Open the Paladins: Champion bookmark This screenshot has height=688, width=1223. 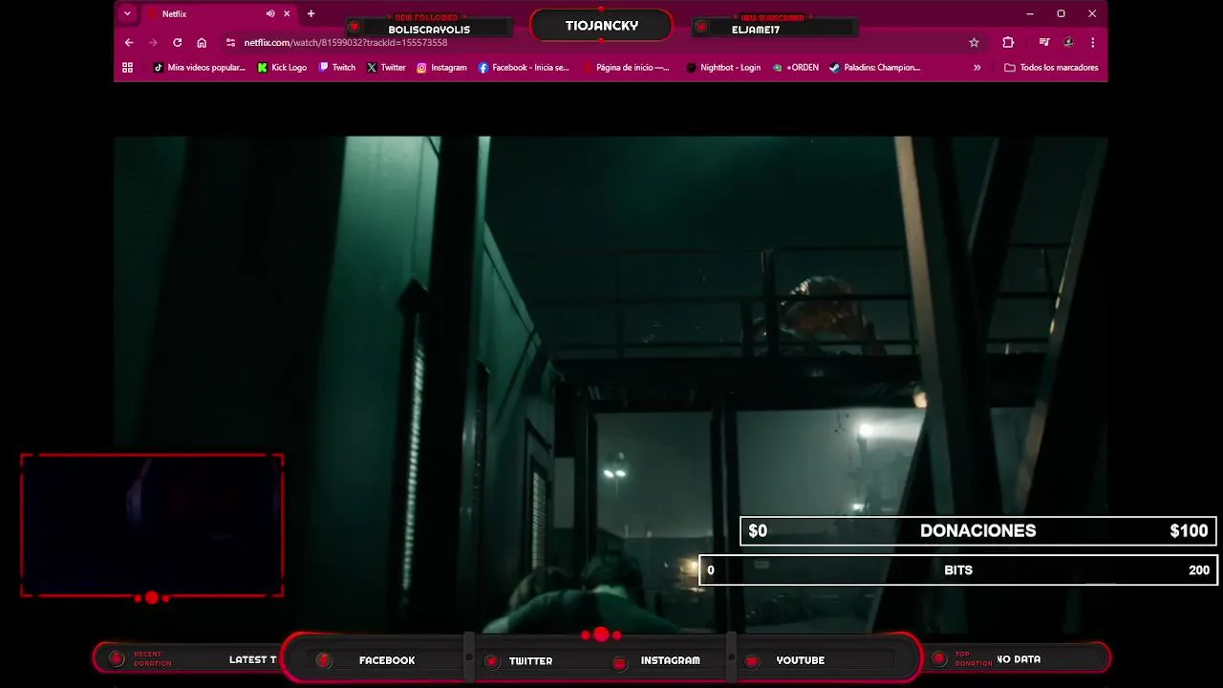tap(875, 68)
